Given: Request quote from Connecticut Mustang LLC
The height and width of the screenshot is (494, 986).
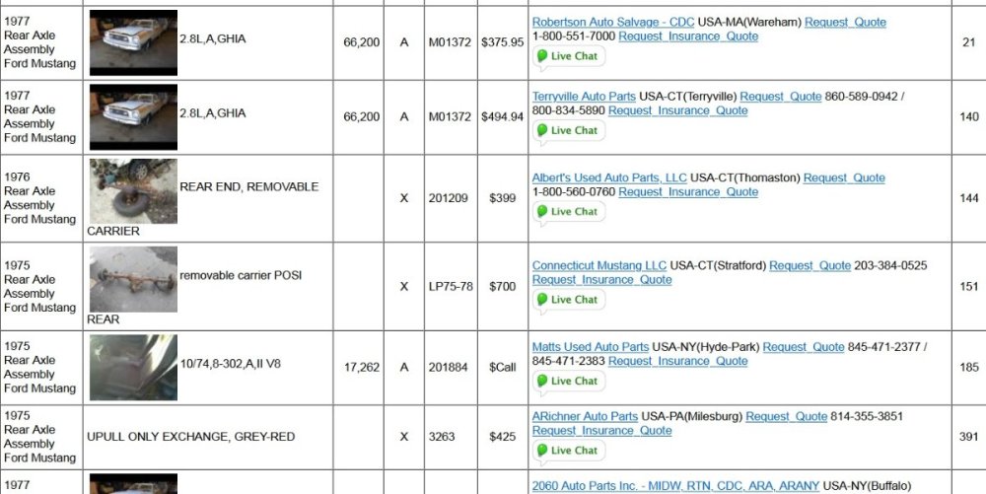Looking at the screenshot, I should [x=810, y=265].
